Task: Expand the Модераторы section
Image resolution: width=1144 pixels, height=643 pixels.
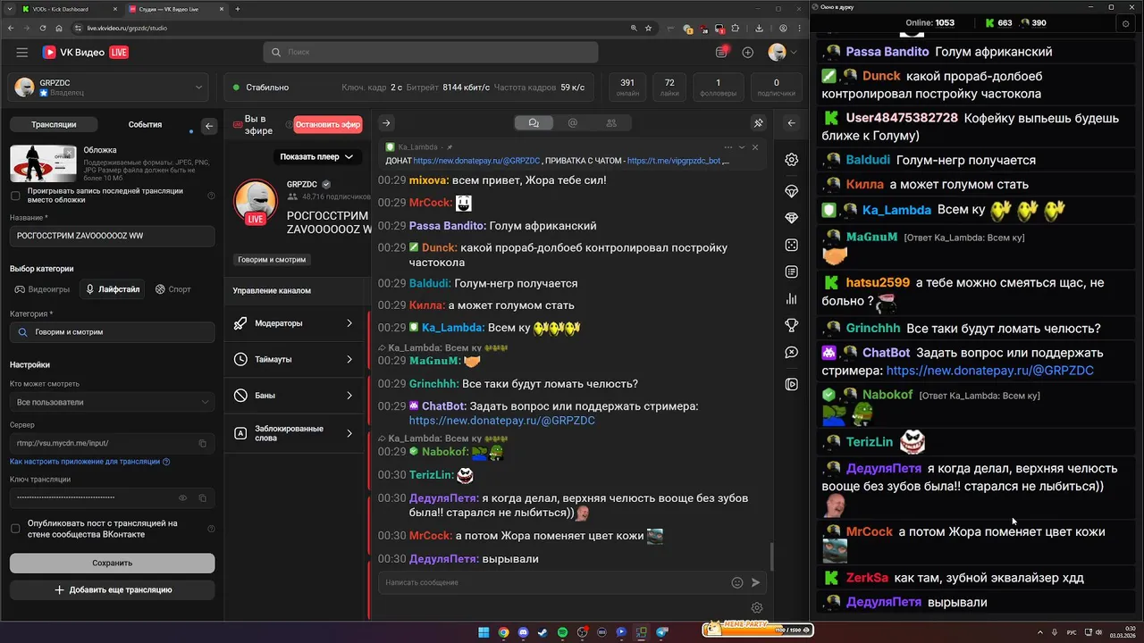Action: click(295, 323)
